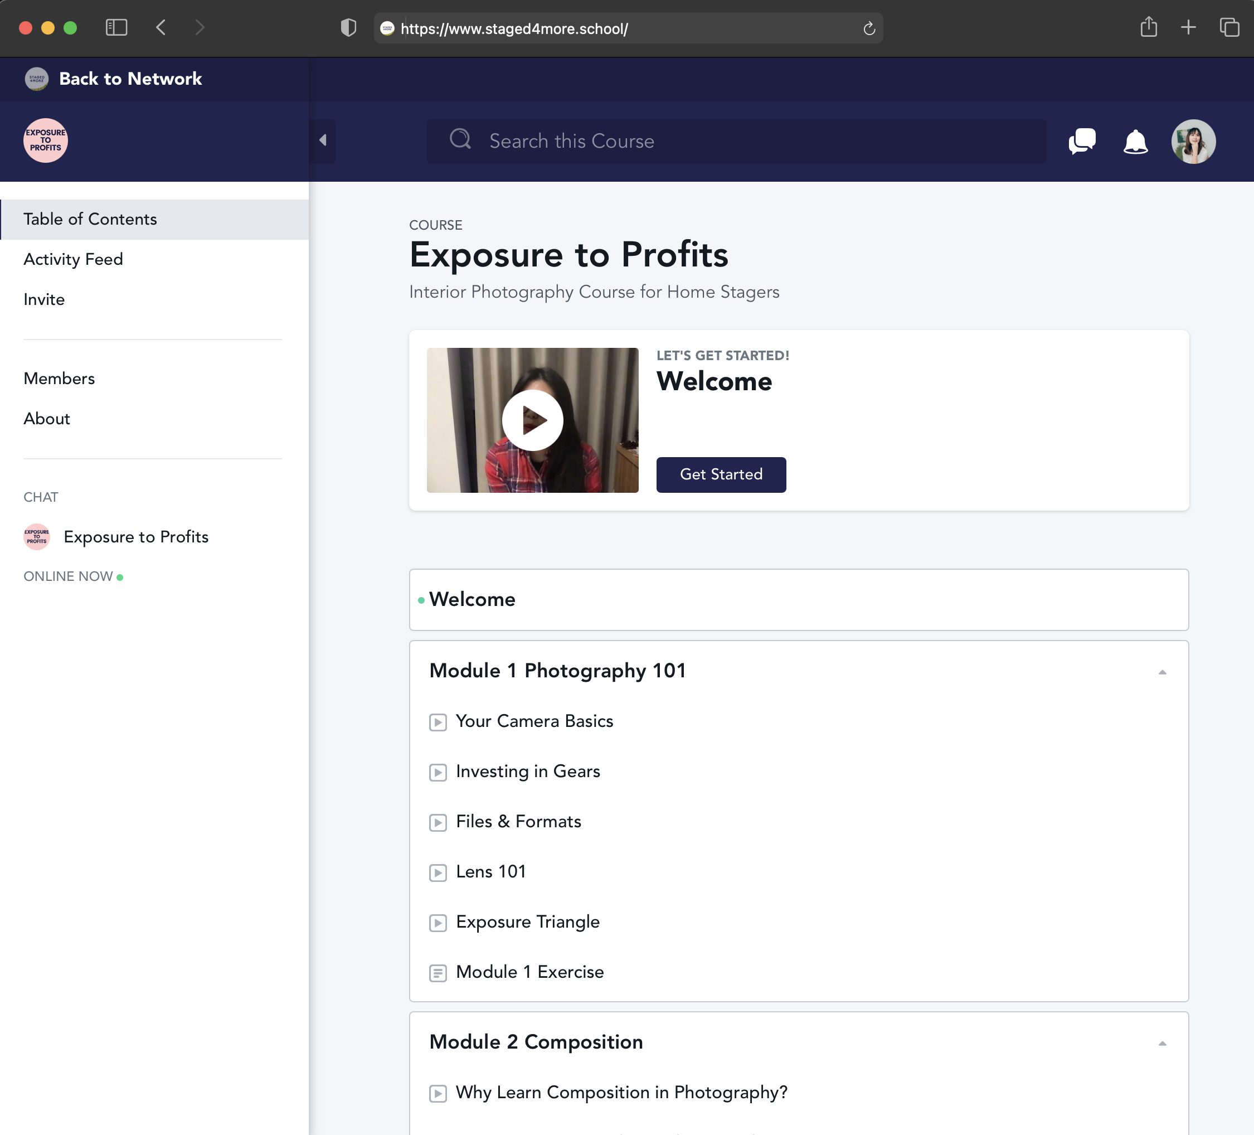Open the Exposure Triangle lesson

pos(527,921)
